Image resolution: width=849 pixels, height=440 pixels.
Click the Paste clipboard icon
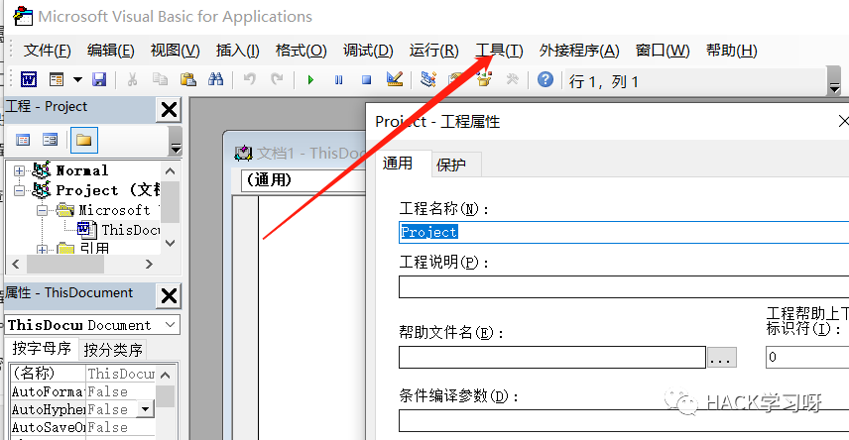[x=187, y=79]
